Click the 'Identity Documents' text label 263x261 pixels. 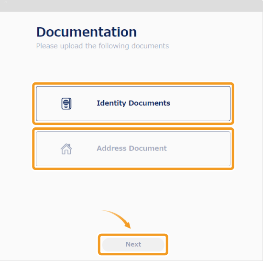click(x=133, y=103)
